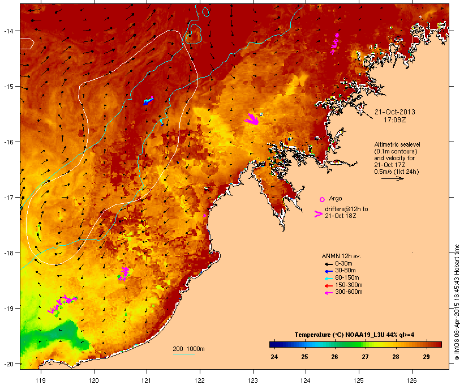Click the 'drifters@12h to' legend text

tap(346, 209)
